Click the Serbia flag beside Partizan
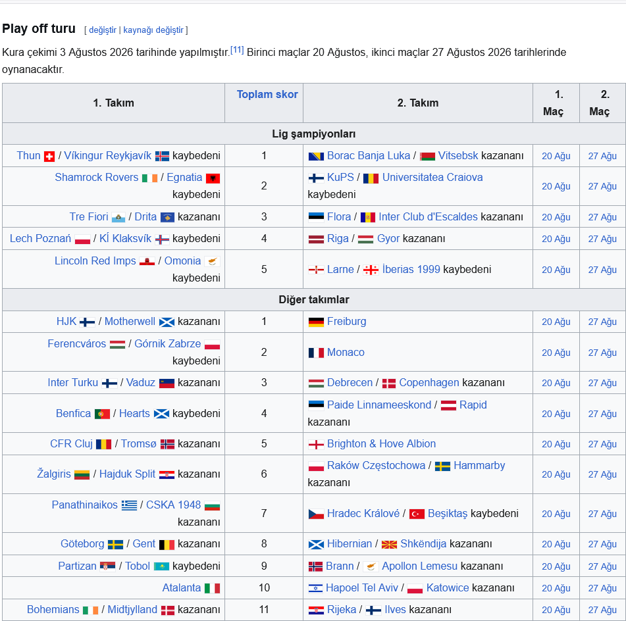 coord(108,566)
